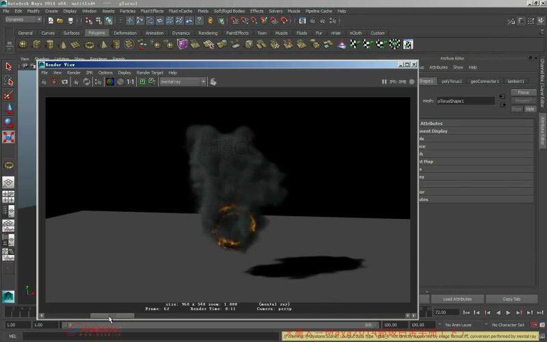The image size is (547, 342).
Task: Open the mental ray renderer dropdown
Action: pos(182,81)
